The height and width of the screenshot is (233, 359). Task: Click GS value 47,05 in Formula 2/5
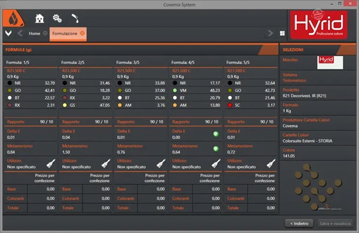coord(105,105)
